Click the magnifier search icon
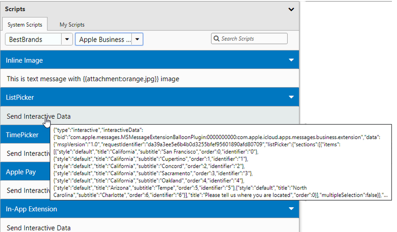 216,39
